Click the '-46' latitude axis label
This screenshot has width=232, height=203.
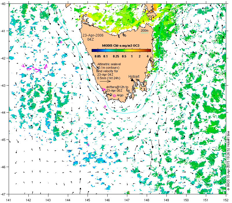pyautogui.click(x=3, y=167)
